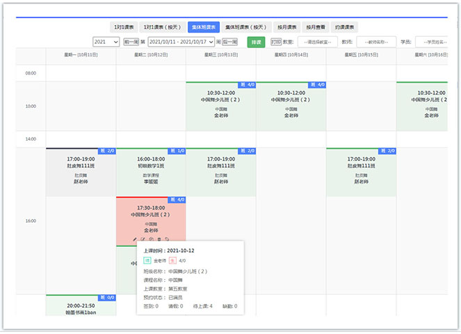Click the rightmost action icon on the pink class card
Viewport: 461px width, 334px height.
[x=168, y=239]
